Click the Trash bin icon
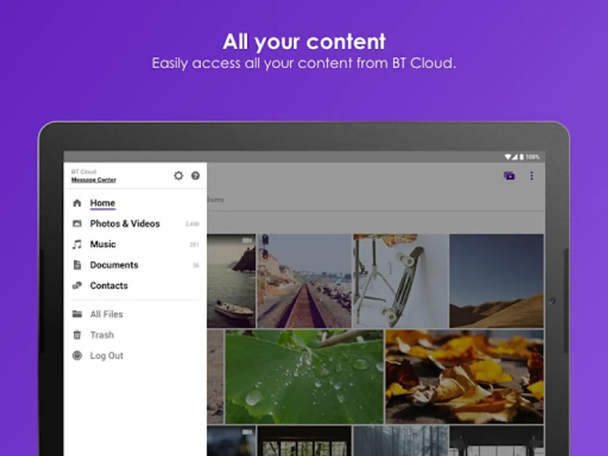The width and height of the screenshot is (608, 456). pos(77,335)
